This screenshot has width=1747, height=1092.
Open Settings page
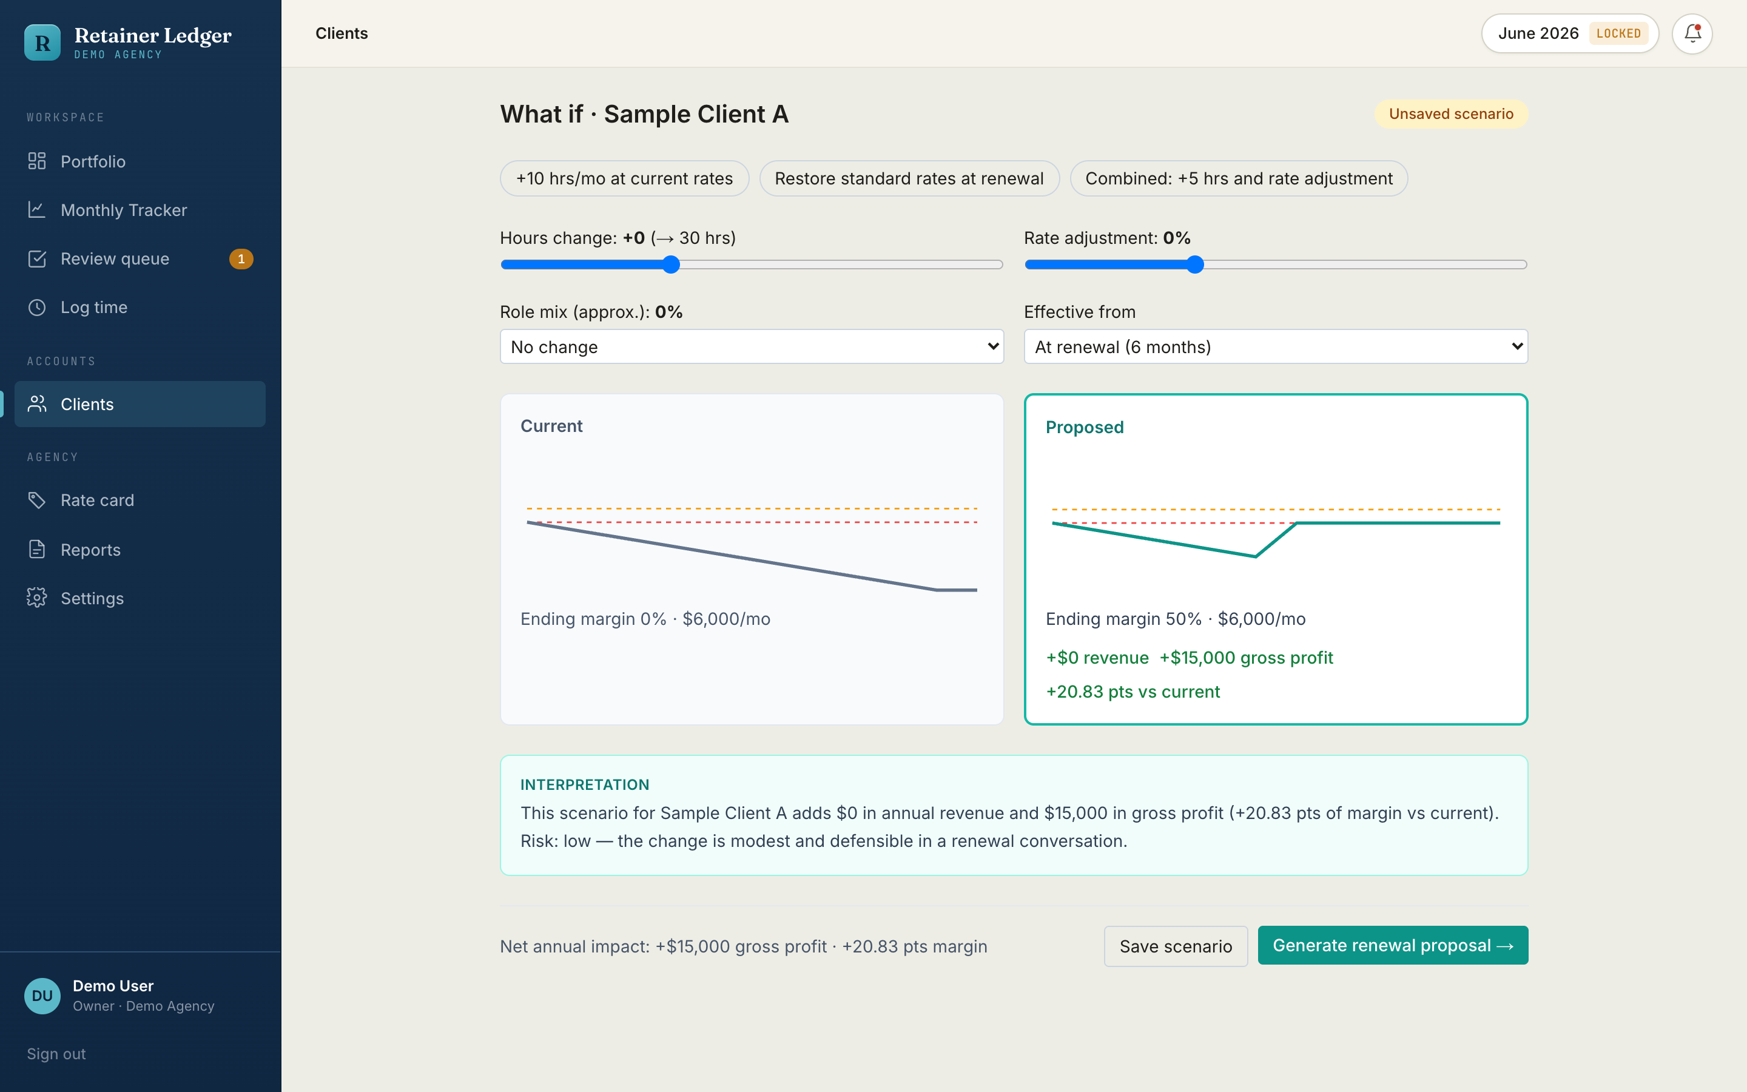click(x=140, y=598)
